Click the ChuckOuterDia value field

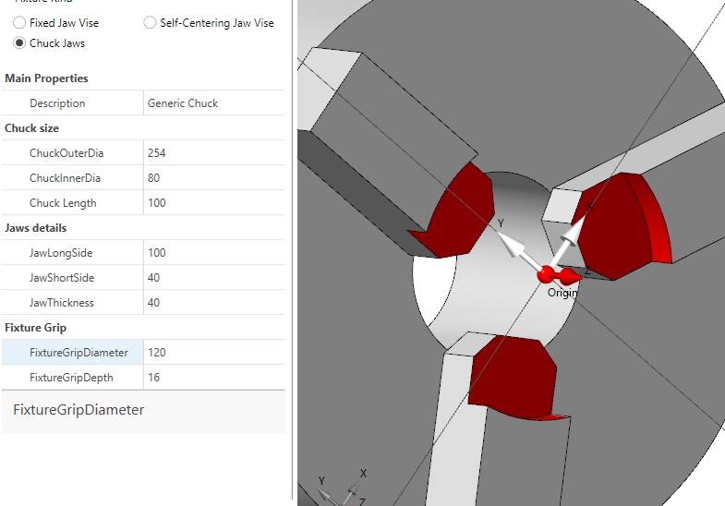point(214,153)
